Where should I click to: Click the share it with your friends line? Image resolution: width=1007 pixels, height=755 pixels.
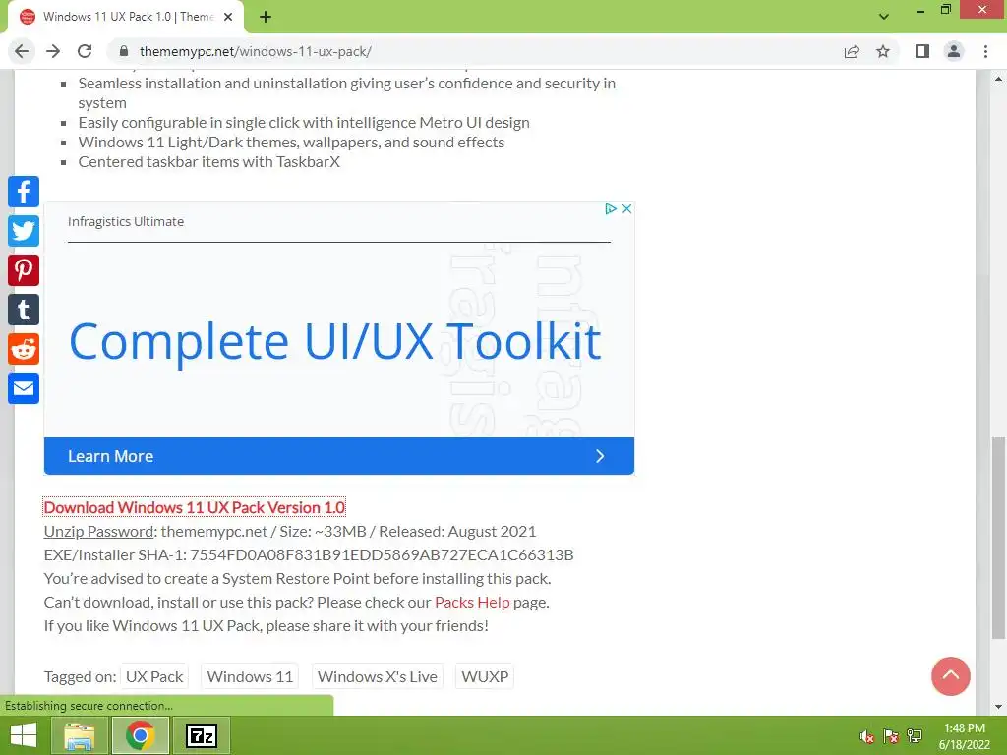(266, 625)
